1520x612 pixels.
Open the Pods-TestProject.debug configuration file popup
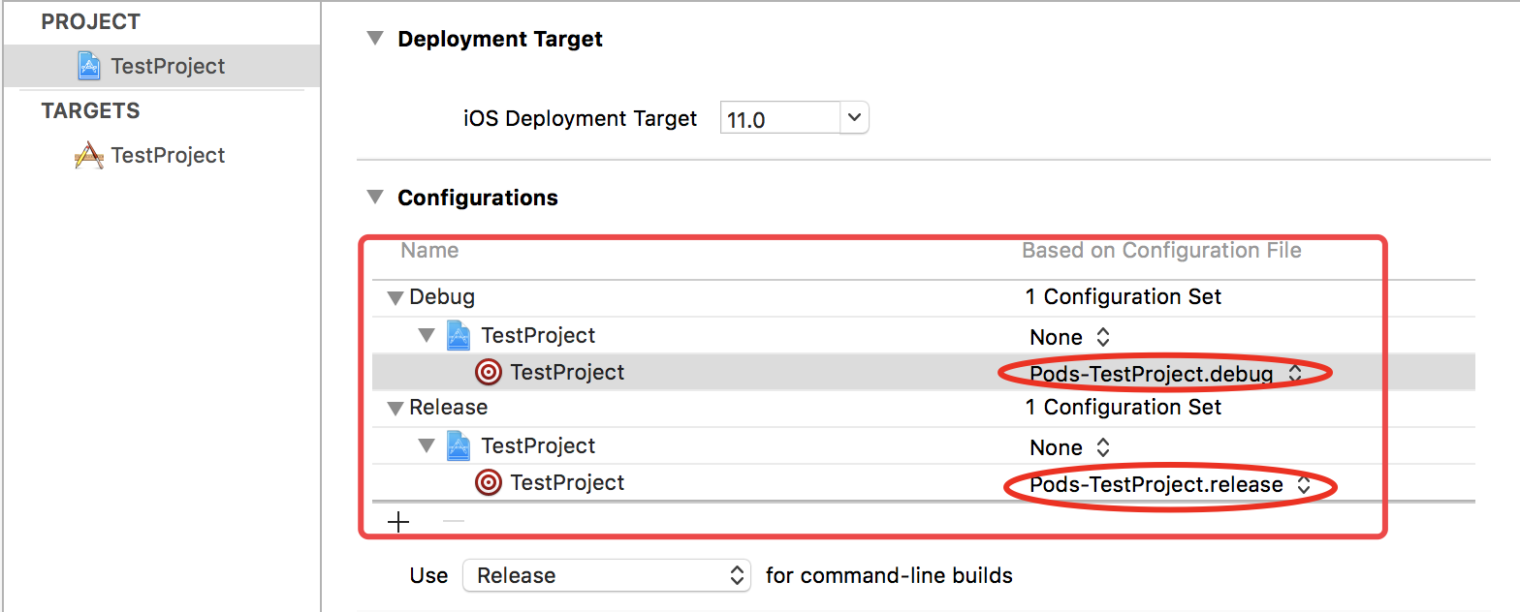[1165, 373]
